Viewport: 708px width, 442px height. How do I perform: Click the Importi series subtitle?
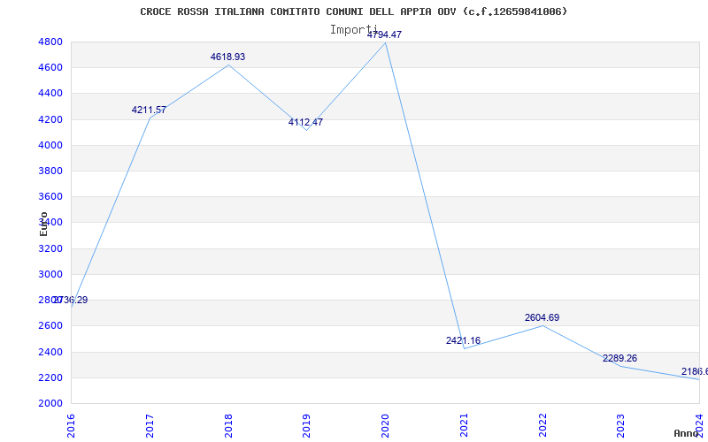353,30
